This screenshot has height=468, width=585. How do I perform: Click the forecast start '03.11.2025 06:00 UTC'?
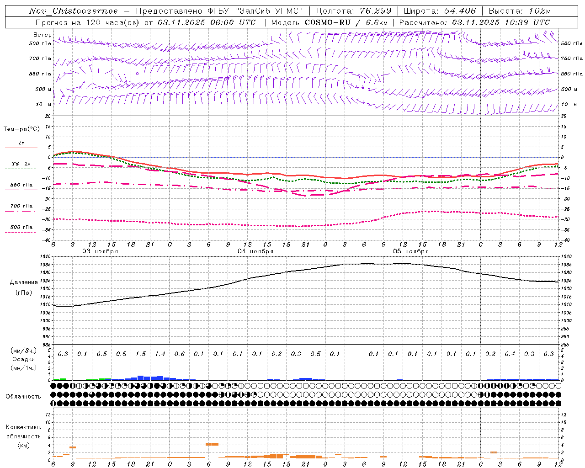click(207, 22)
